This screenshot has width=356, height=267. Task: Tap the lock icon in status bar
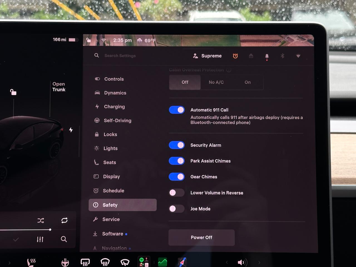click(88, 40)
